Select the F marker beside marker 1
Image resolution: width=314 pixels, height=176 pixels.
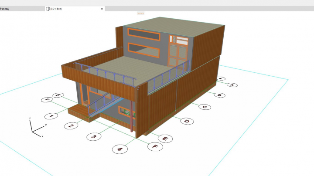pos(47,100)
